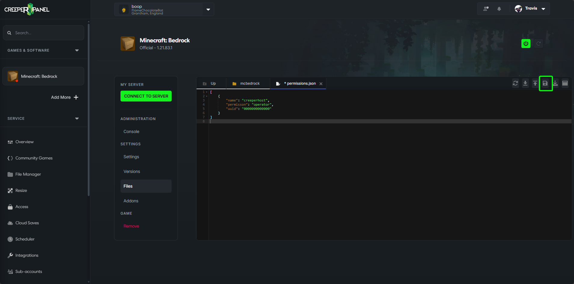Click the green power button for the server

tap(526, 43)
